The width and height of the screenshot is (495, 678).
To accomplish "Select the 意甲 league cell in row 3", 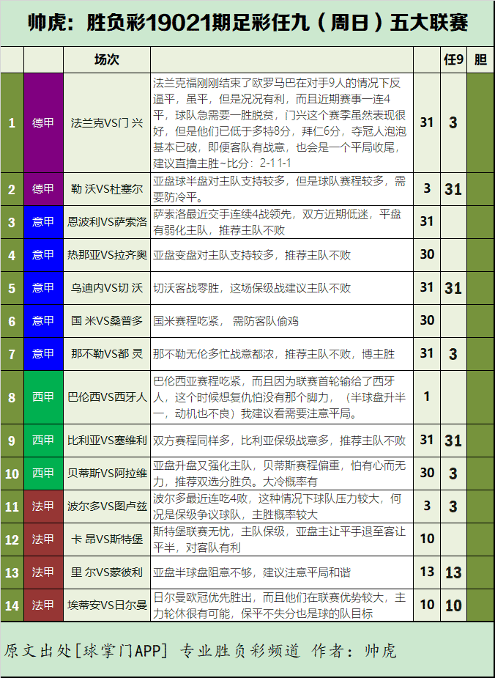I will pyautogui.click(x=43, y=222).
